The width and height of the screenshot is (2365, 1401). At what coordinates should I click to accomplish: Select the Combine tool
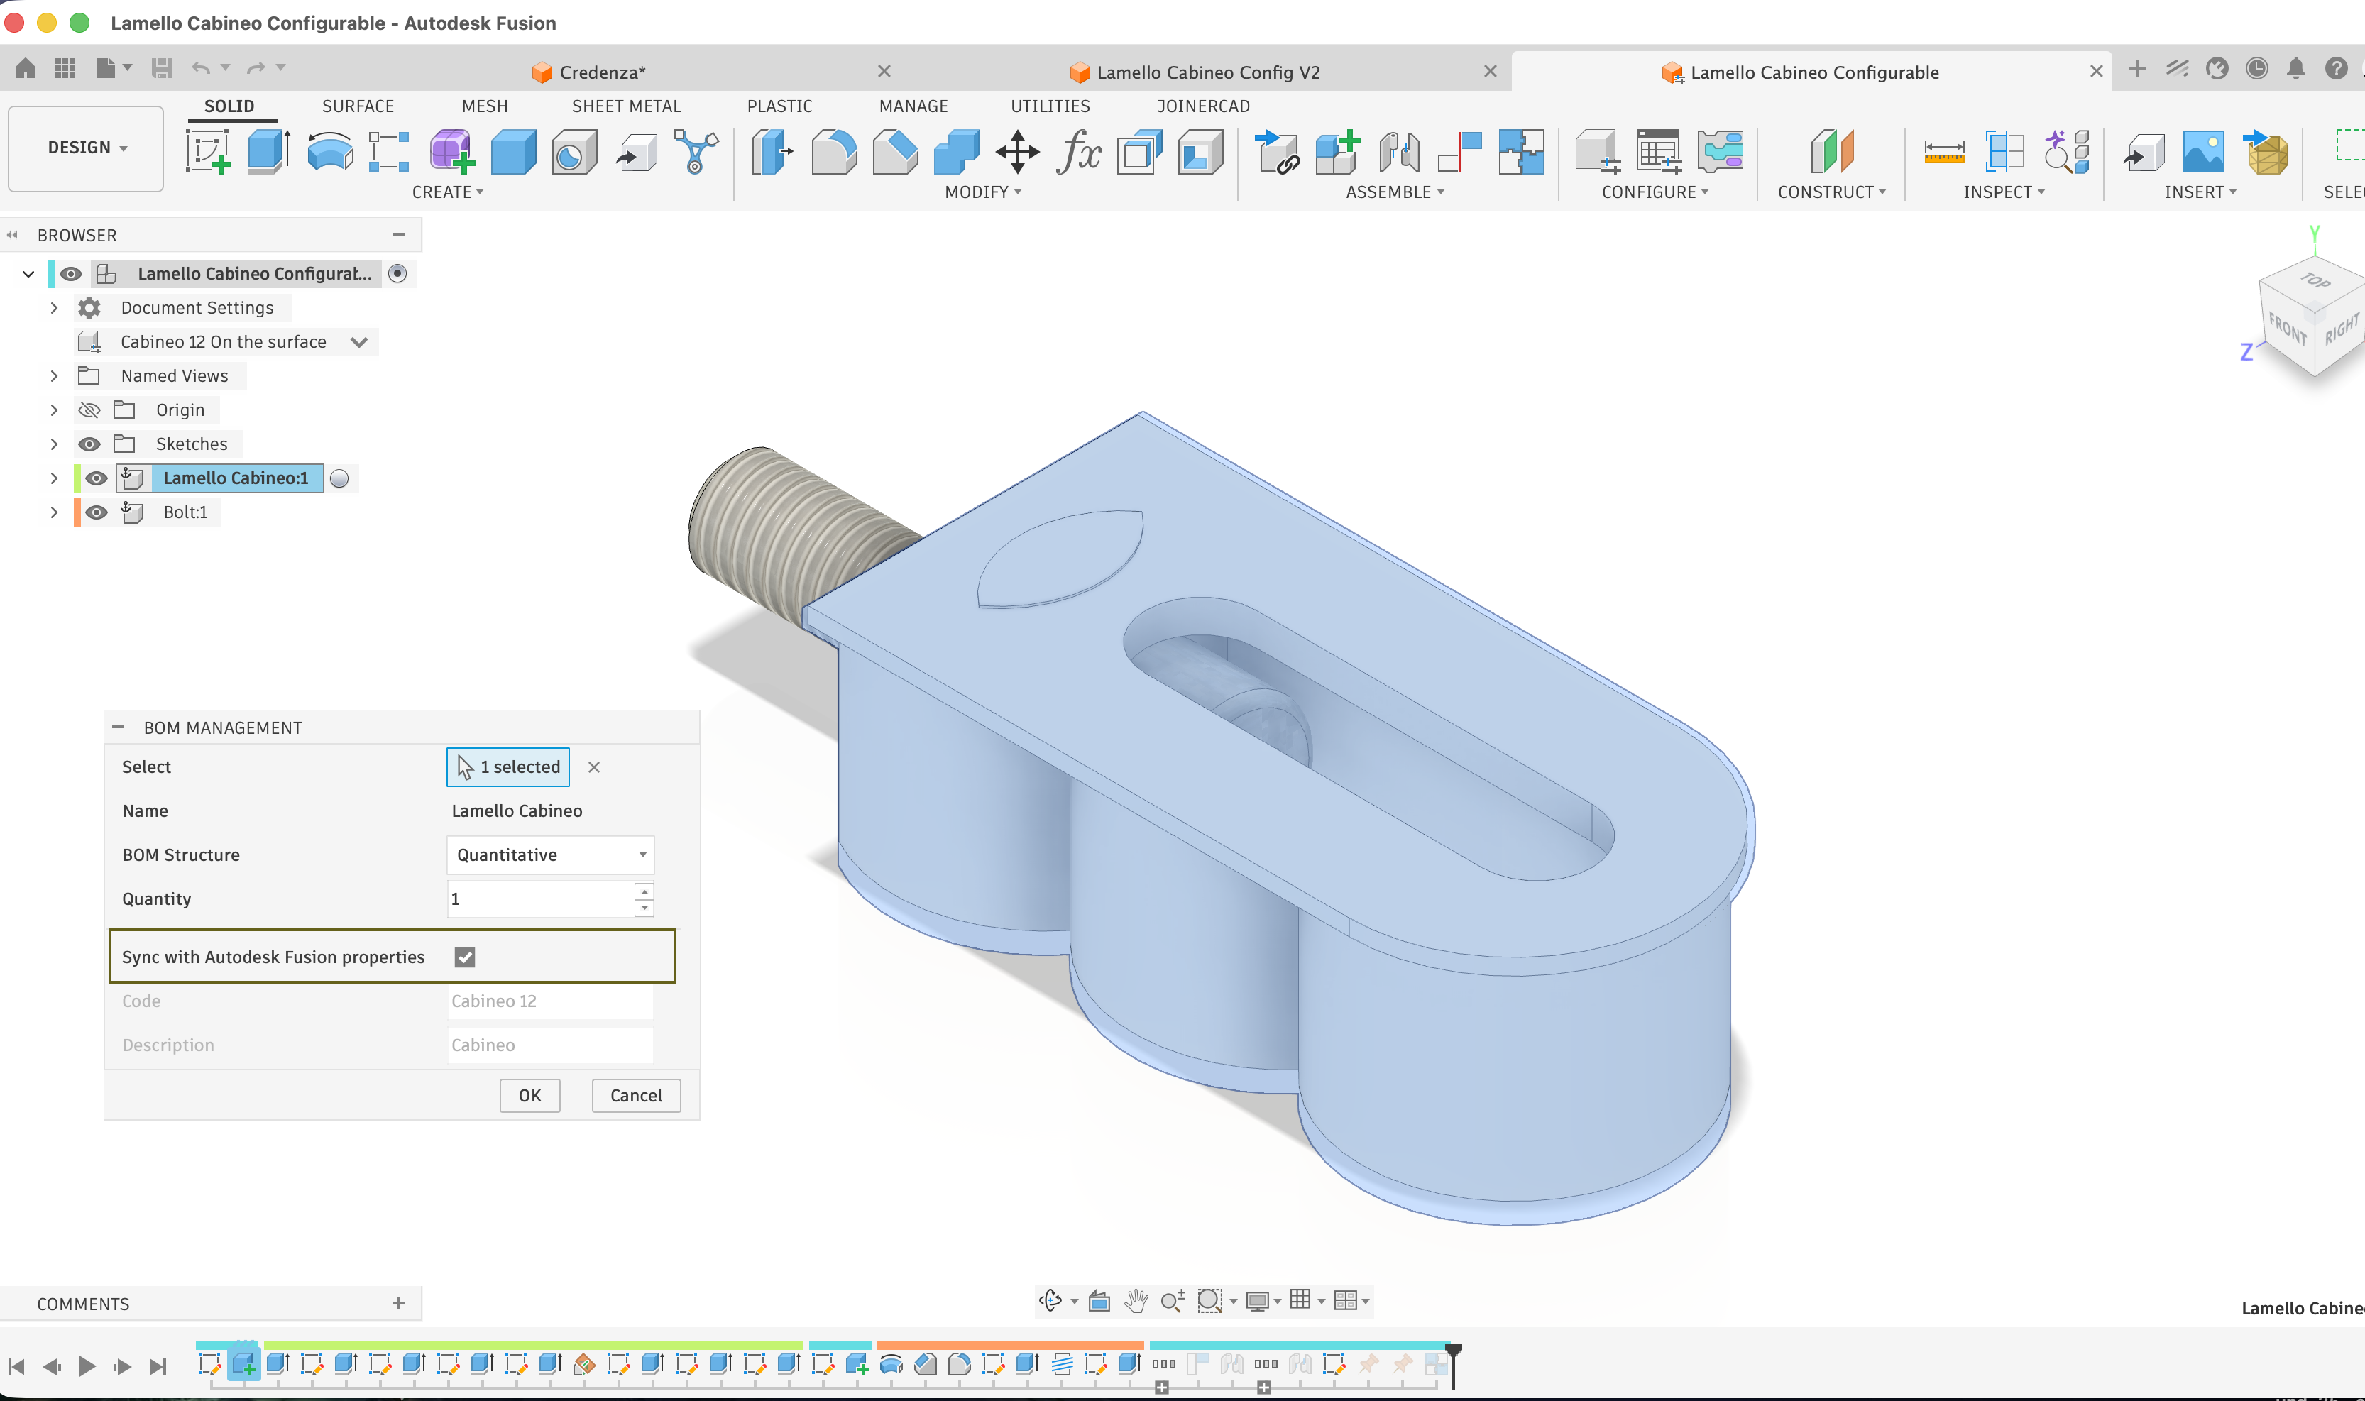coord(956,152)
